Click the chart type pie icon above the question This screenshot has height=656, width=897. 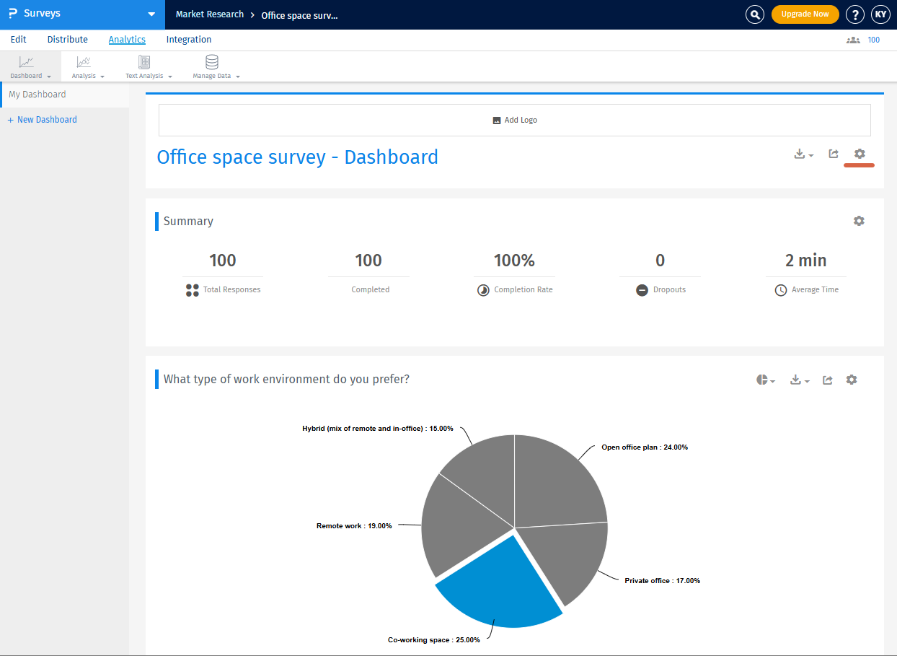click(x=762, y=380)
